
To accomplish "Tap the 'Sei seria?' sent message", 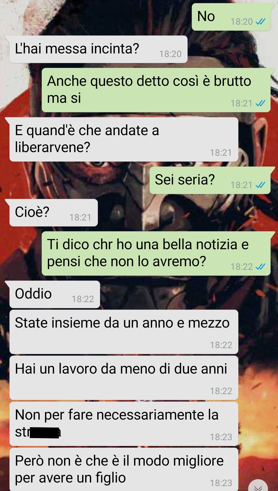I will (210, 180).
